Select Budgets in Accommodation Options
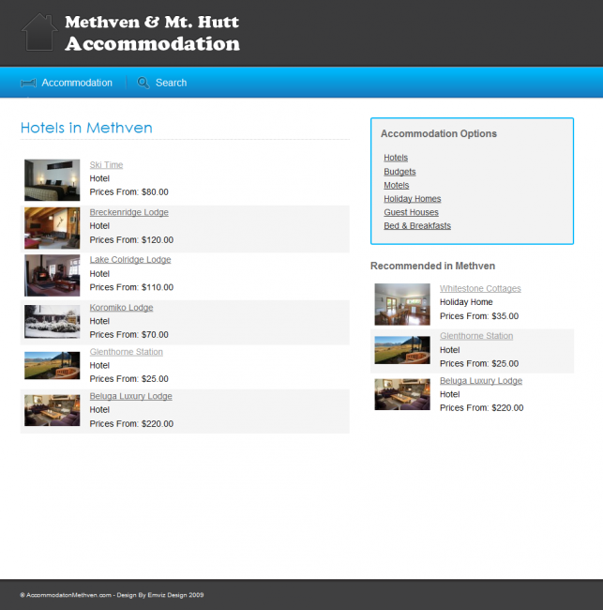The image size is (603, 610). [x=399, y=172]
